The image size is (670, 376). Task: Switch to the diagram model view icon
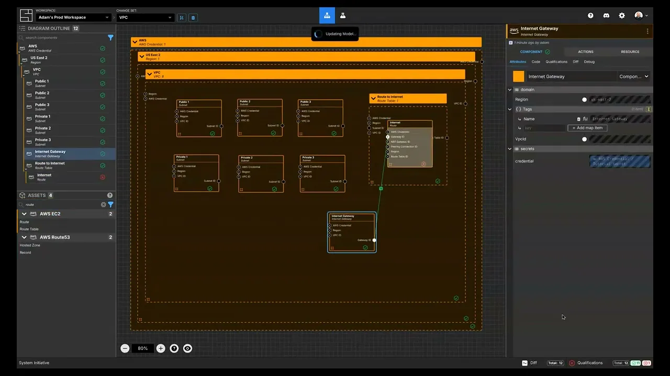327,16
